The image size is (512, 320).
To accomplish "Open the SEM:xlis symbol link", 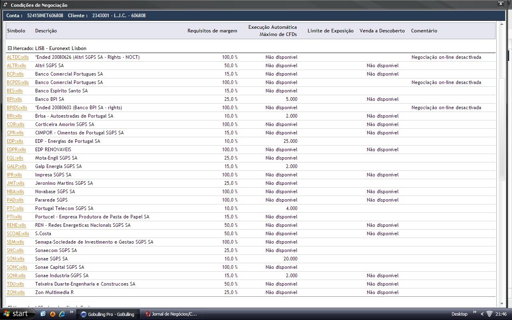I will [15, 242].
